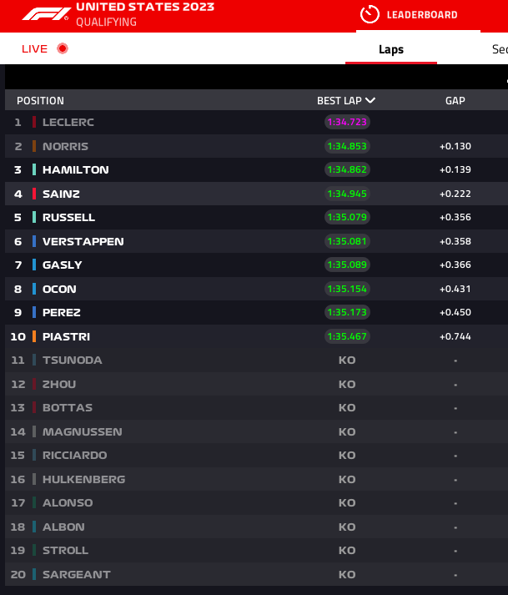This screenshot has width=508, height=595.
Task: Expand the Verstappen driver row
Action: [83, 241]
